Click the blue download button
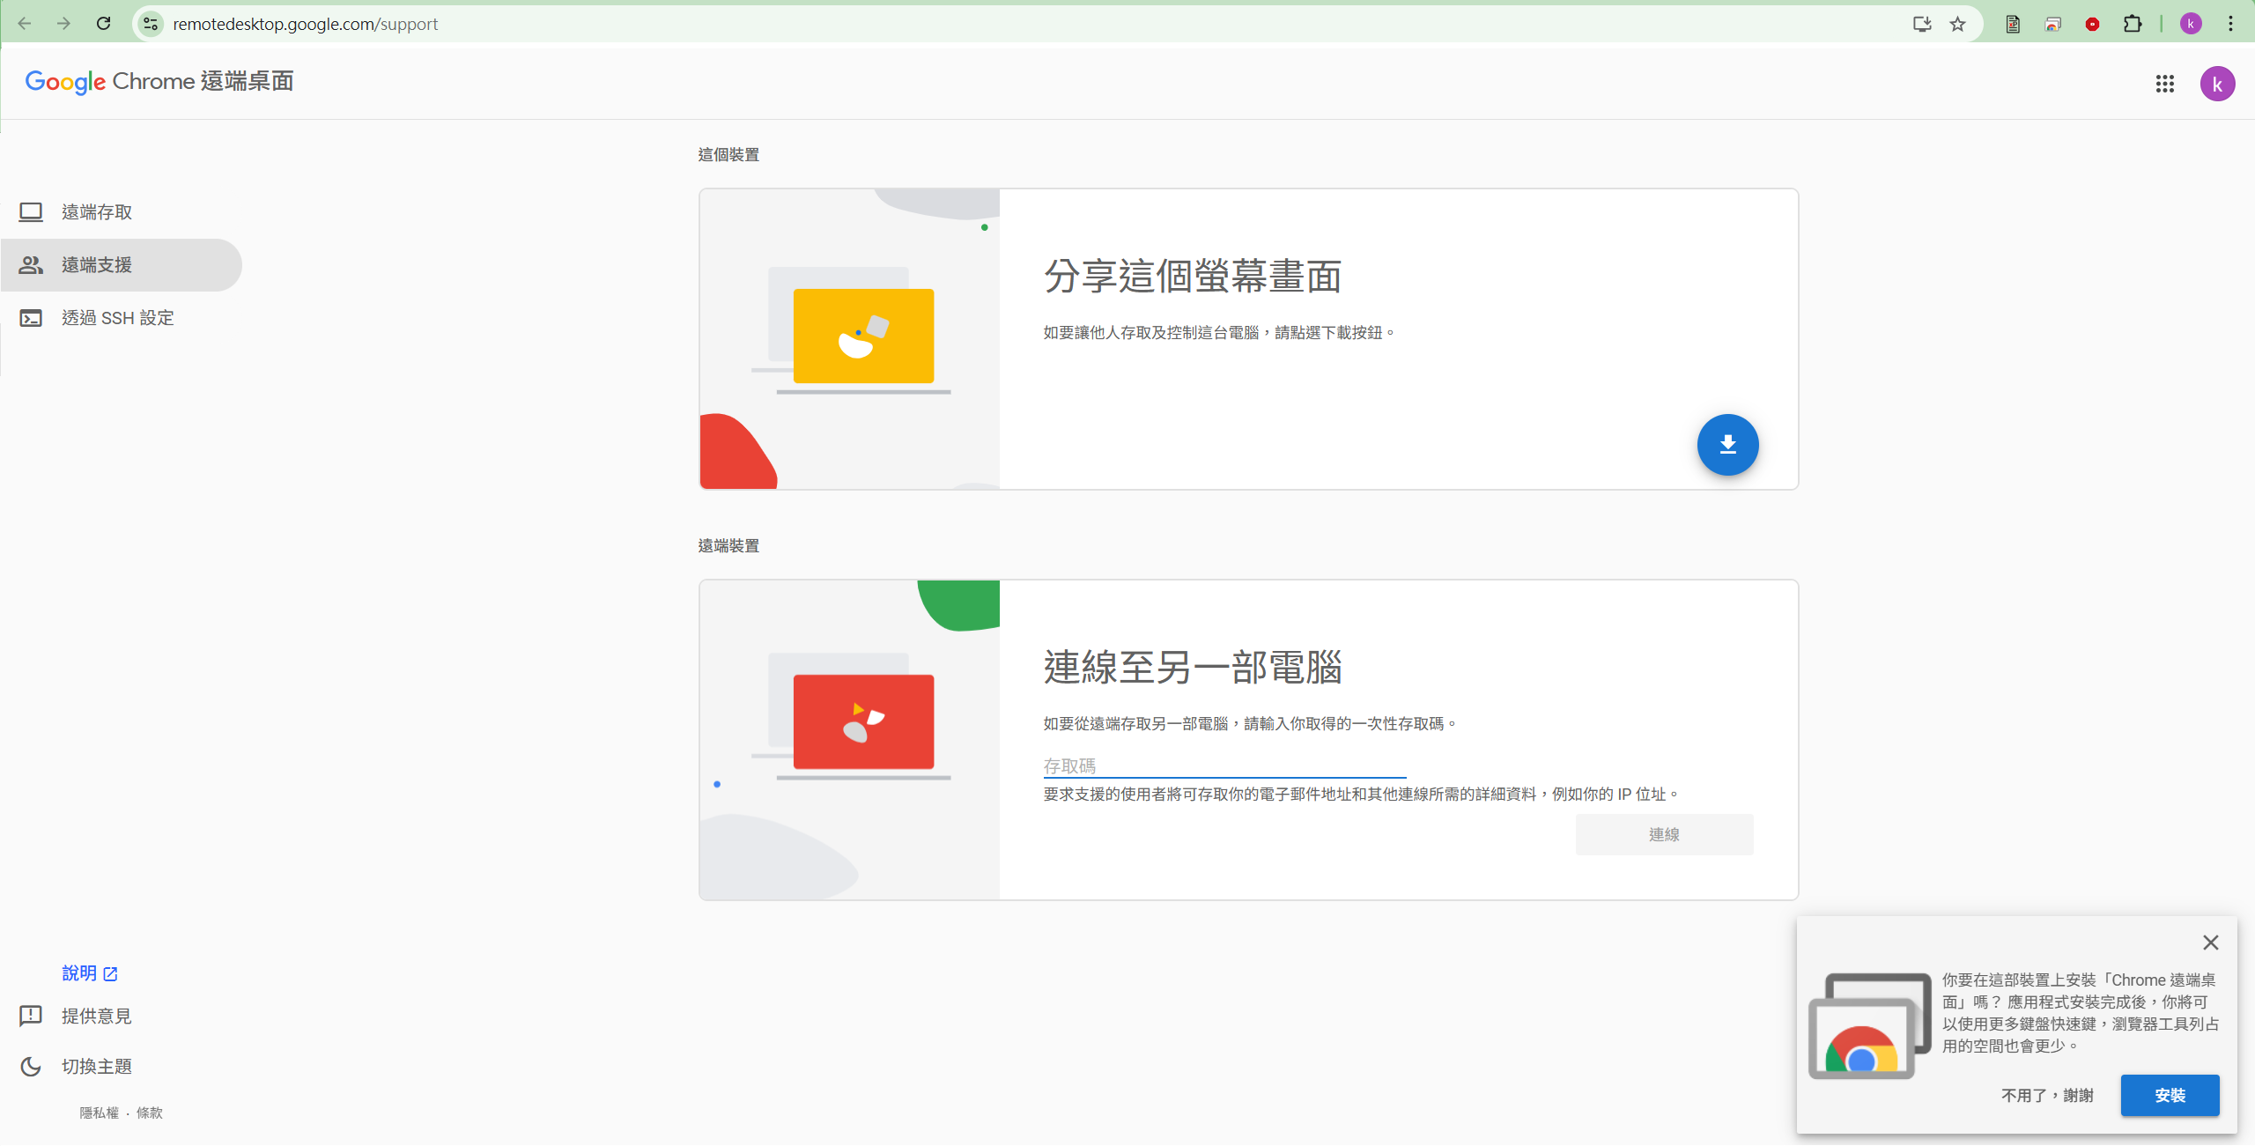Image resolution: width=2255 pixels, height=1146 pixels. [x=1727, y=445]
